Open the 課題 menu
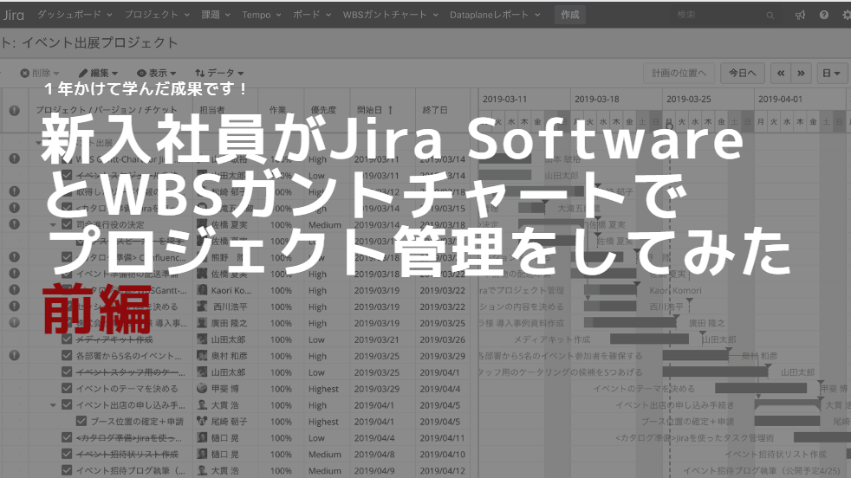The width and height of the screenshot is (851, 478). 216,15
